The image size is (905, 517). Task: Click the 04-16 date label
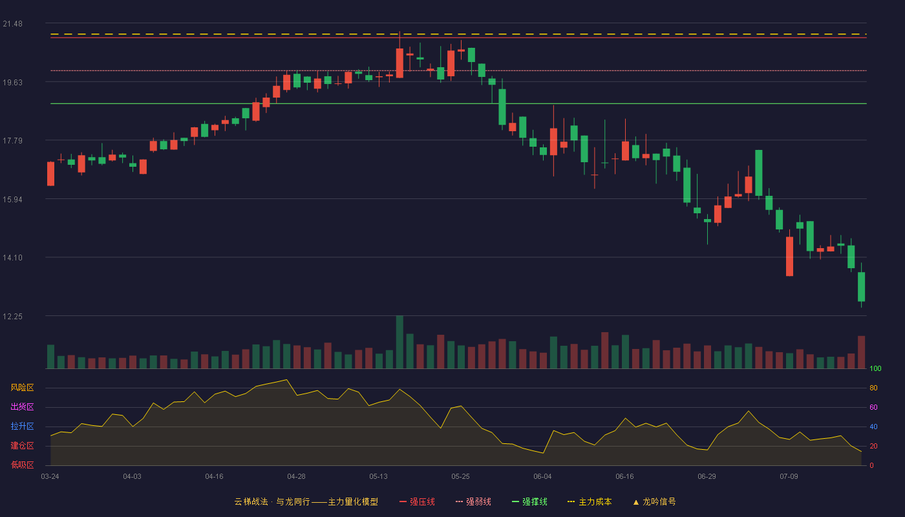coord(214,476)
